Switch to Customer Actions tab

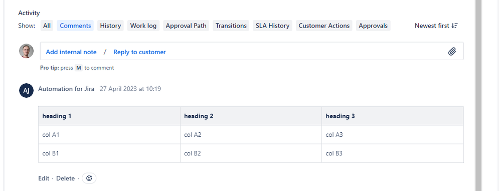tap(324, 26)
